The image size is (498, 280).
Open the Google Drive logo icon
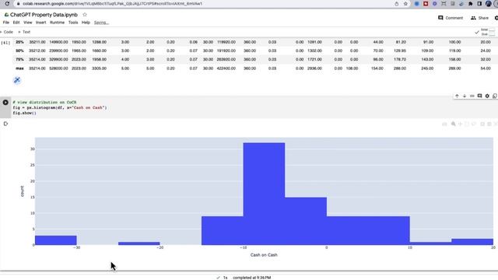tap(6, 15)
